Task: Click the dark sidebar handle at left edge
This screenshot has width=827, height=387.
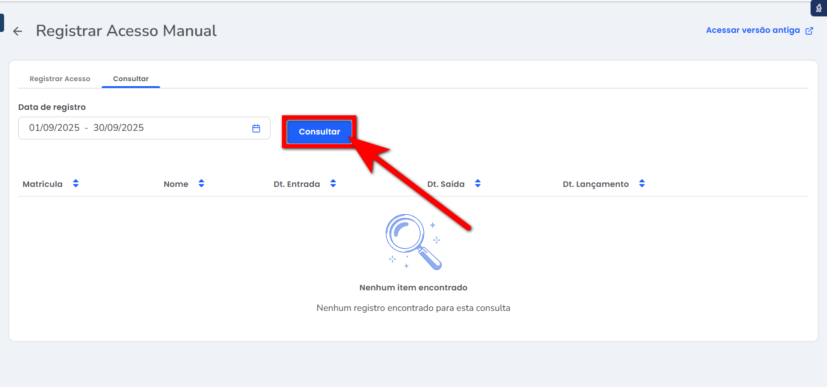Action: point(2,23)
